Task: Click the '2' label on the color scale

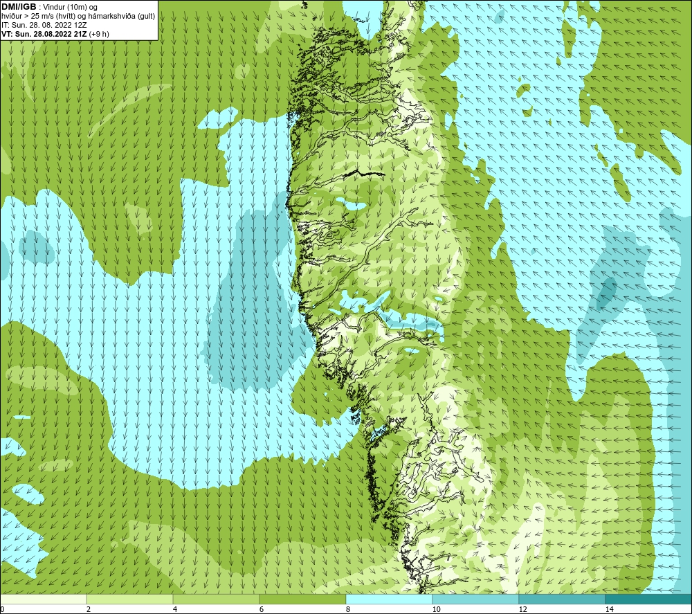Action: click(x=89, y=609)
